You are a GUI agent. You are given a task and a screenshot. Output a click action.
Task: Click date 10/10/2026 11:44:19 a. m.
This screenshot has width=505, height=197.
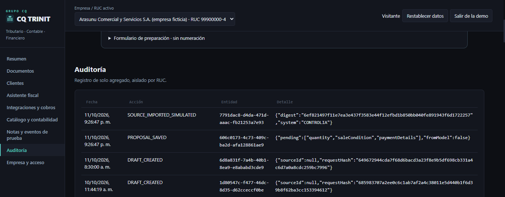[x=99, y=186]
